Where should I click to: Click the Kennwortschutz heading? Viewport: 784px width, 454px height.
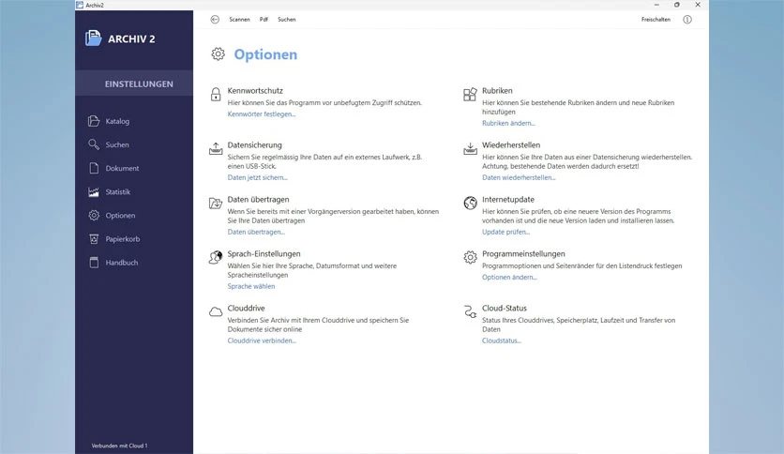pyautogui.click(x=255, y=90)
